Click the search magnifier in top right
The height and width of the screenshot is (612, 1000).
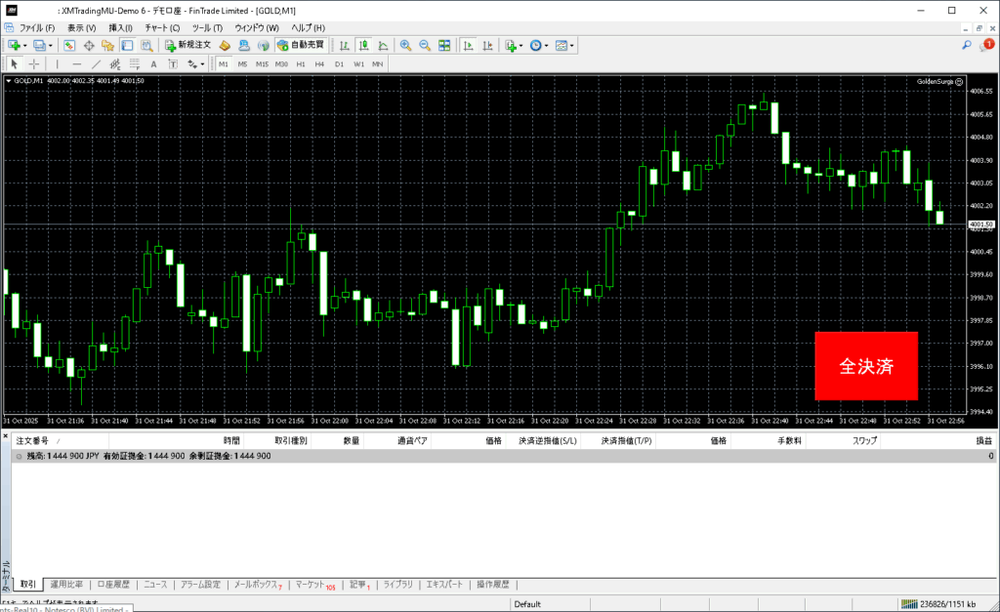pos(966,45)
